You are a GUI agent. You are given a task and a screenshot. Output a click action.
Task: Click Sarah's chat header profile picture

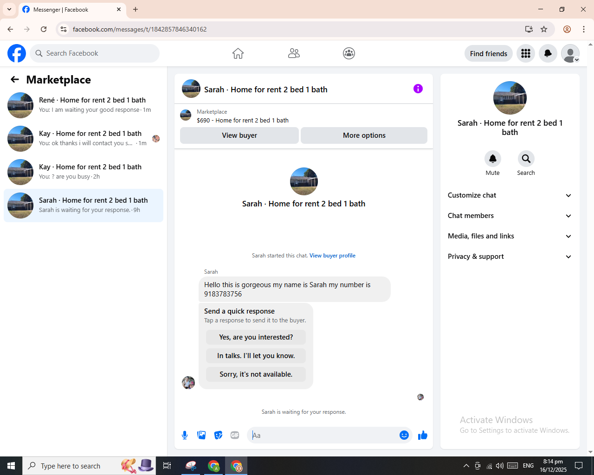191,89
